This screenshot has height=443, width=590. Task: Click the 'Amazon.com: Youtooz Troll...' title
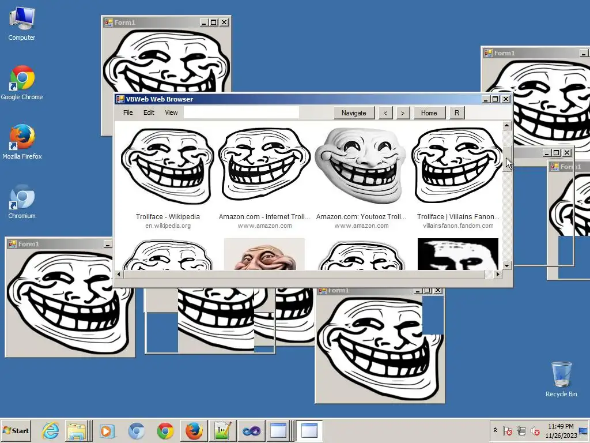point(361,217)
